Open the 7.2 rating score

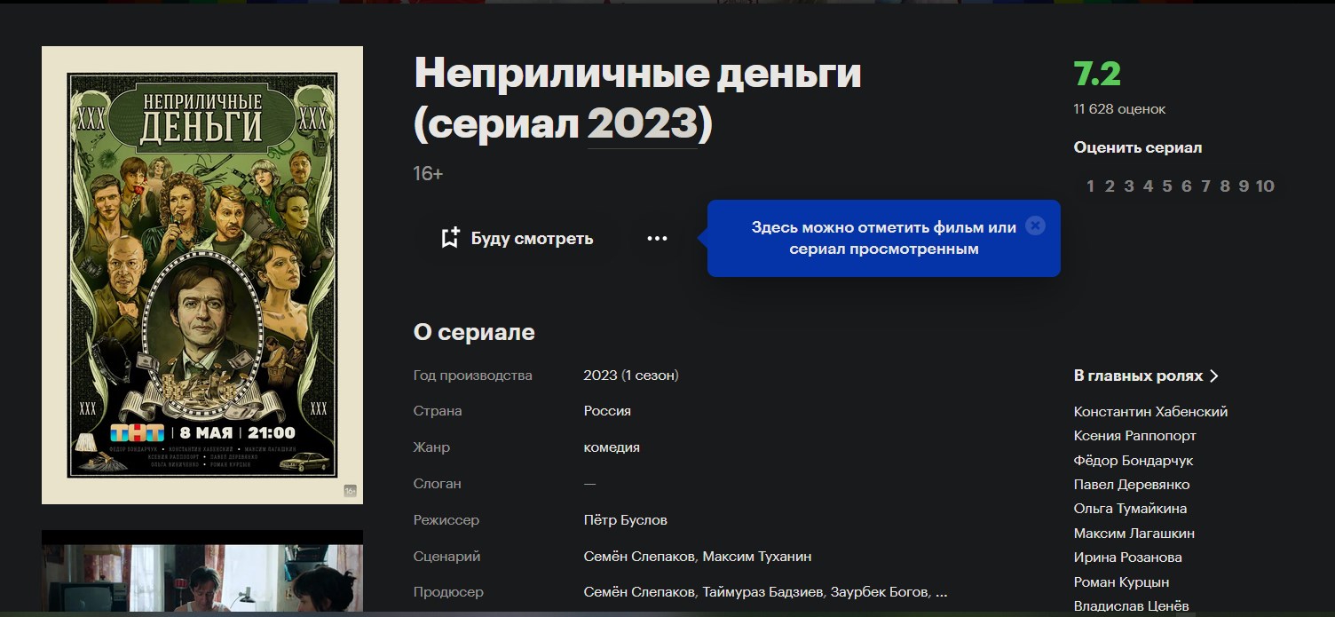(1097, 75)
